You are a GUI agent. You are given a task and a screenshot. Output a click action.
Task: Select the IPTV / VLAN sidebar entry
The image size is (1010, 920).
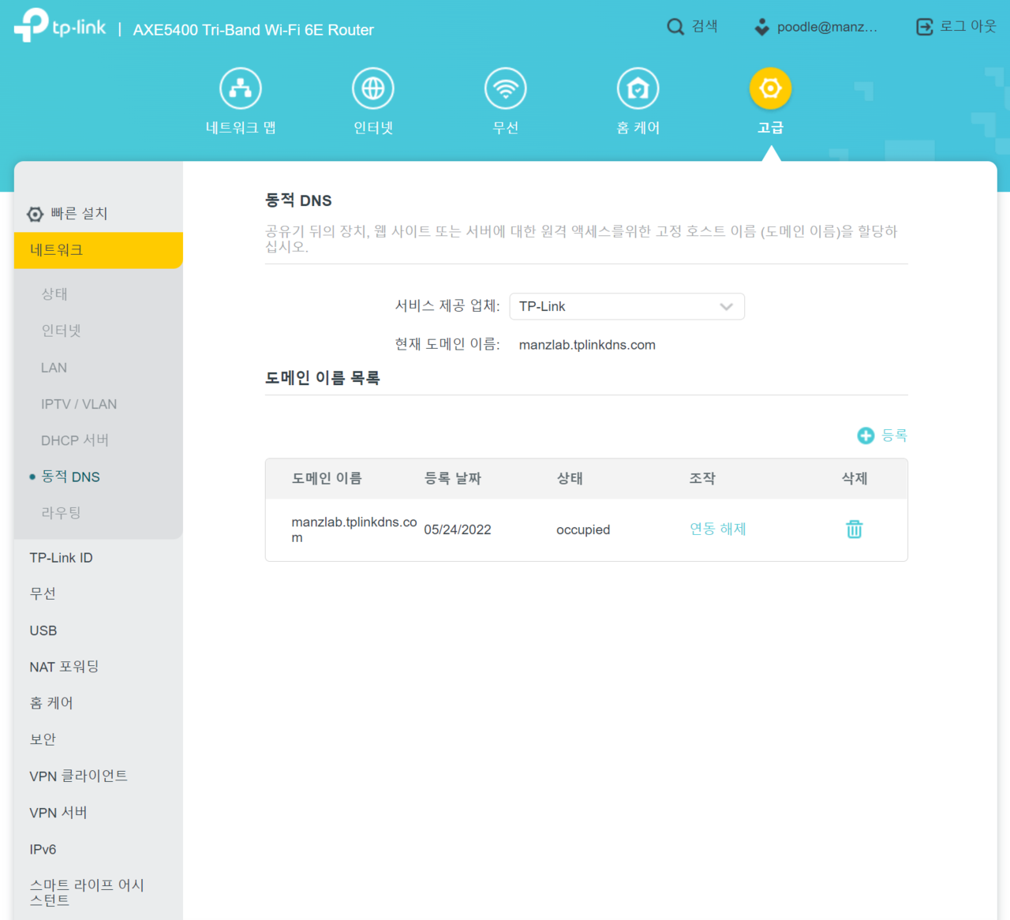coord(79,403)
